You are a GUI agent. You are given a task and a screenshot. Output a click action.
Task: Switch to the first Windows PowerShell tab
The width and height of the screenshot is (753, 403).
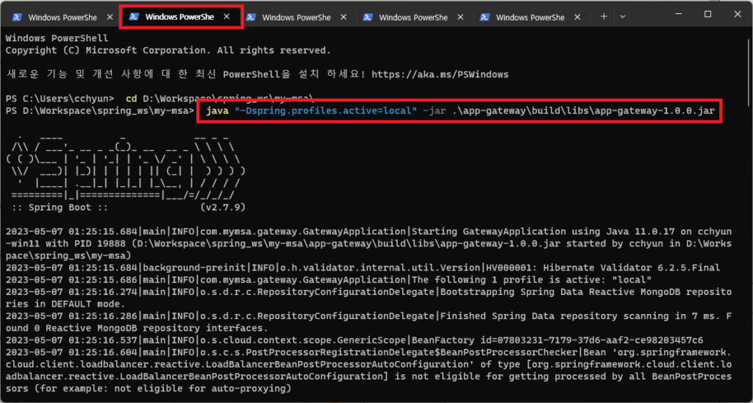point(62,18)
